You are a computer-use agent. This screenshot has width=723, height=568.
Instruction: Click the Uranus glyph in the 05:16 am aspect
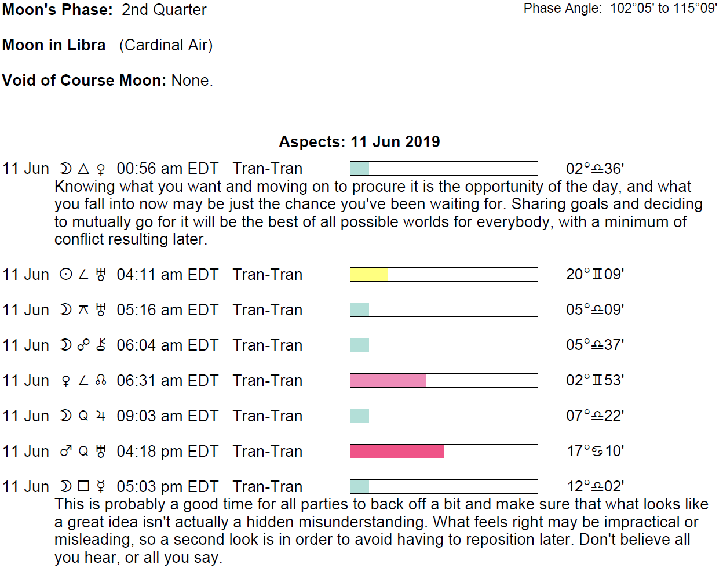101,310
